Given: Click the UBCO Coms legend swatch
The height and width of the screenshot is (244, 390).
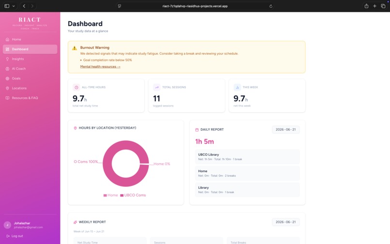Looking at the screenshot, I should [x=122, y=195].
